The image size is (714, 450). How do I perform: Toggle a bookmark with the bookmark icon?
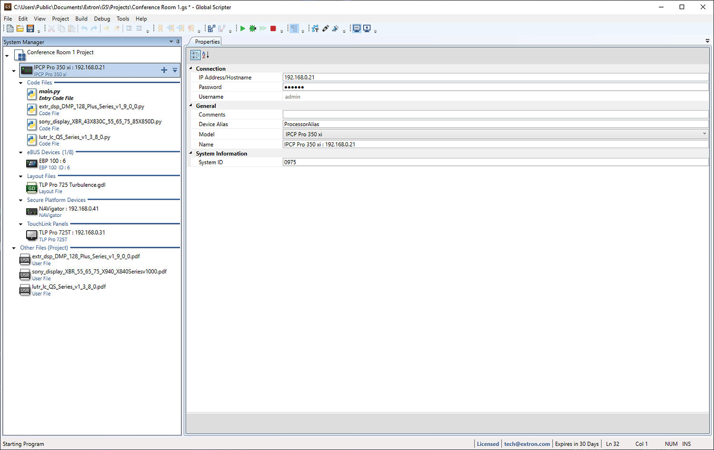[x=160, y=29]
